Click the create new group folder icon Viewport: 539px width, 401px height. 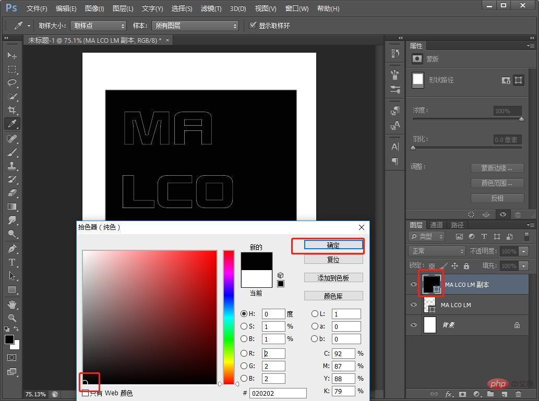pos(490,394)
